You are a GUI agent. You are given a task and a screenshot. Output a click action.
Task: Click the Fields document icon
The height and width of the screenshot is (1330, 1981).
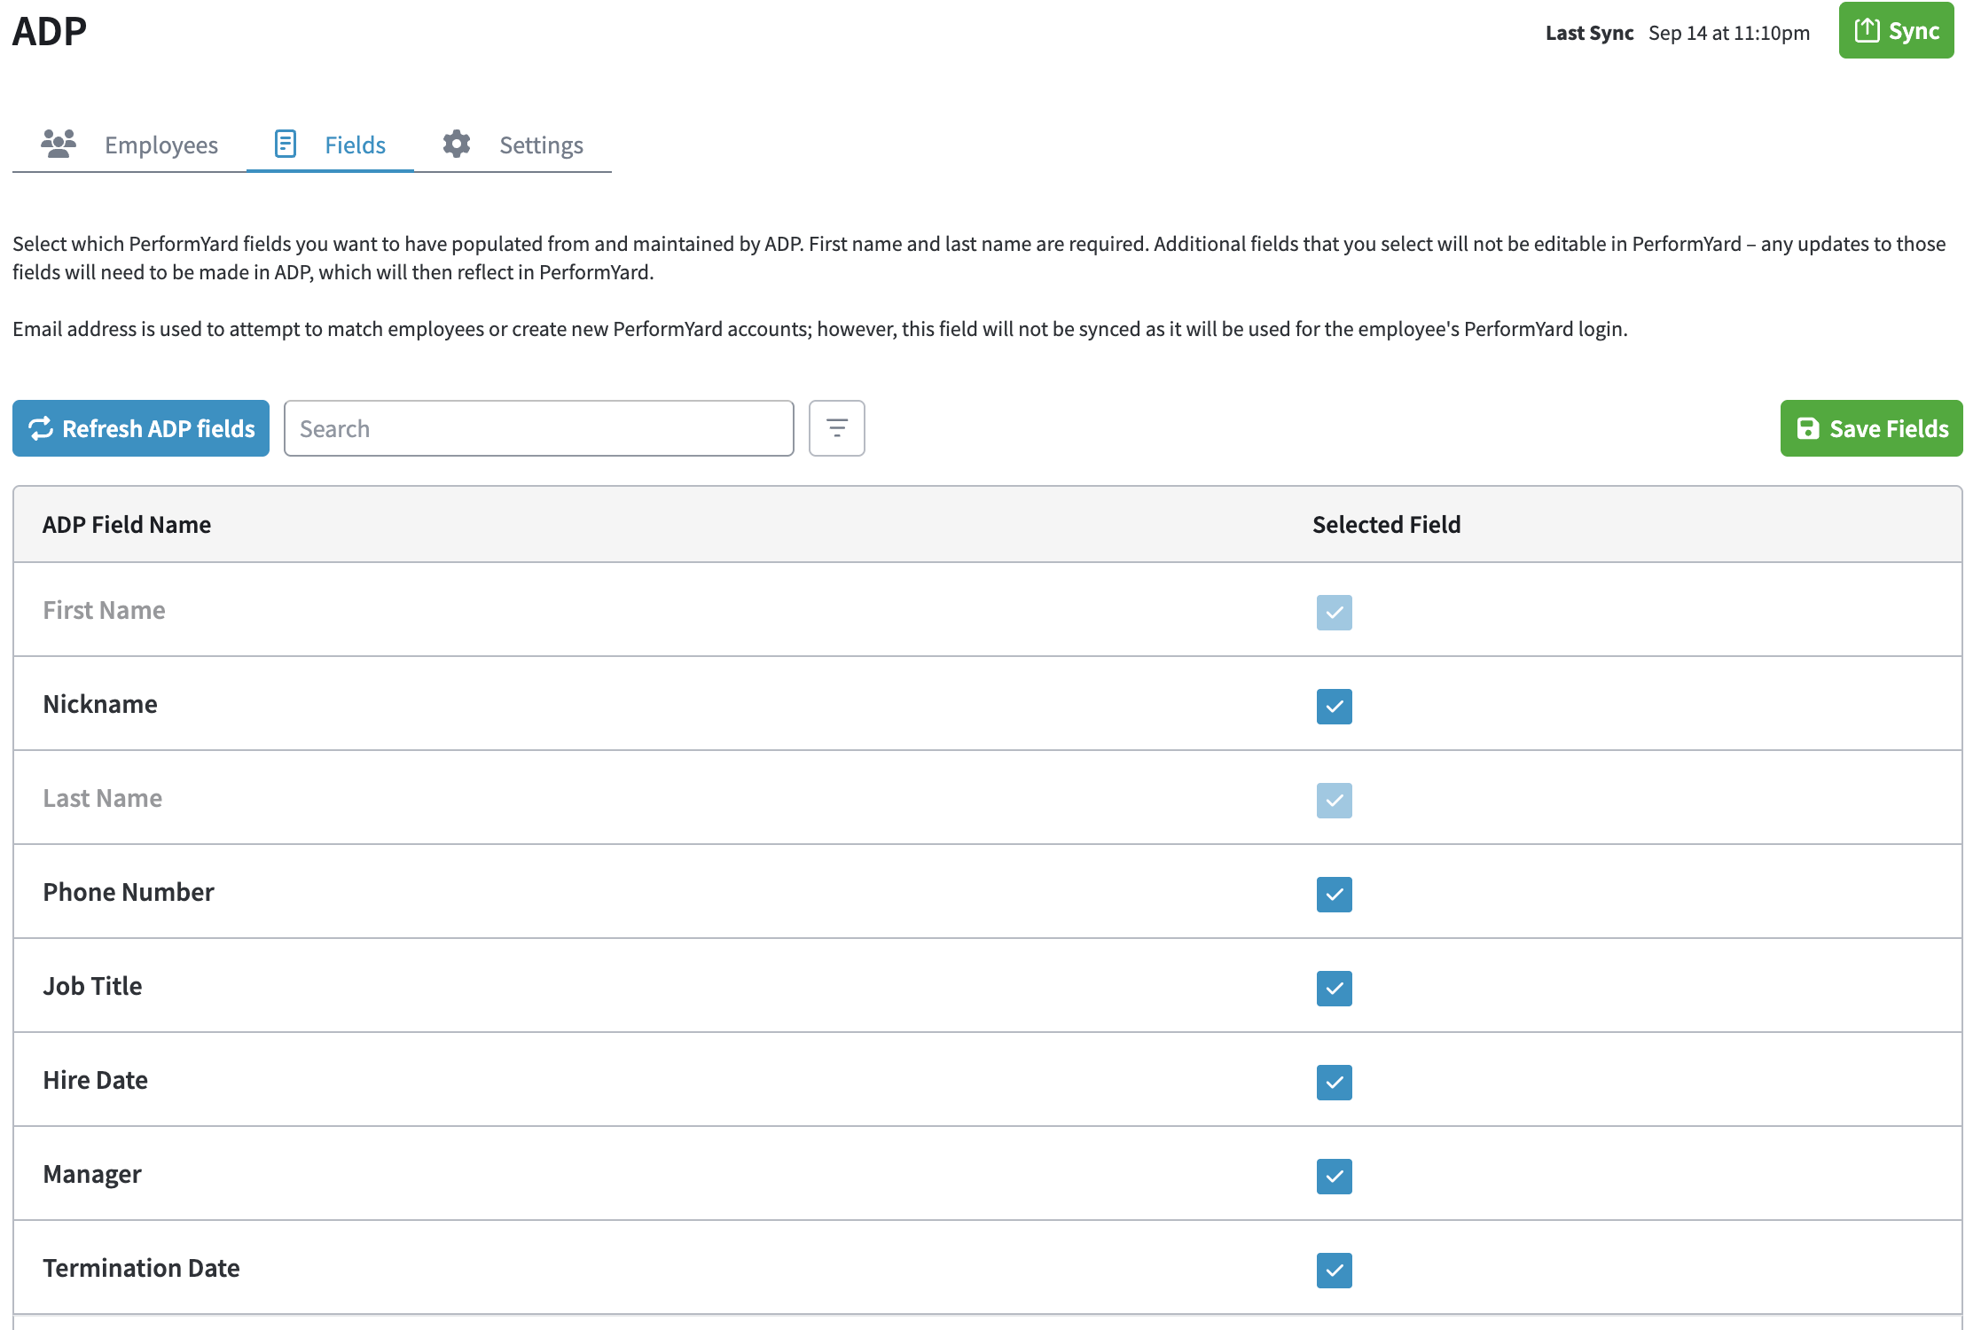286,144
